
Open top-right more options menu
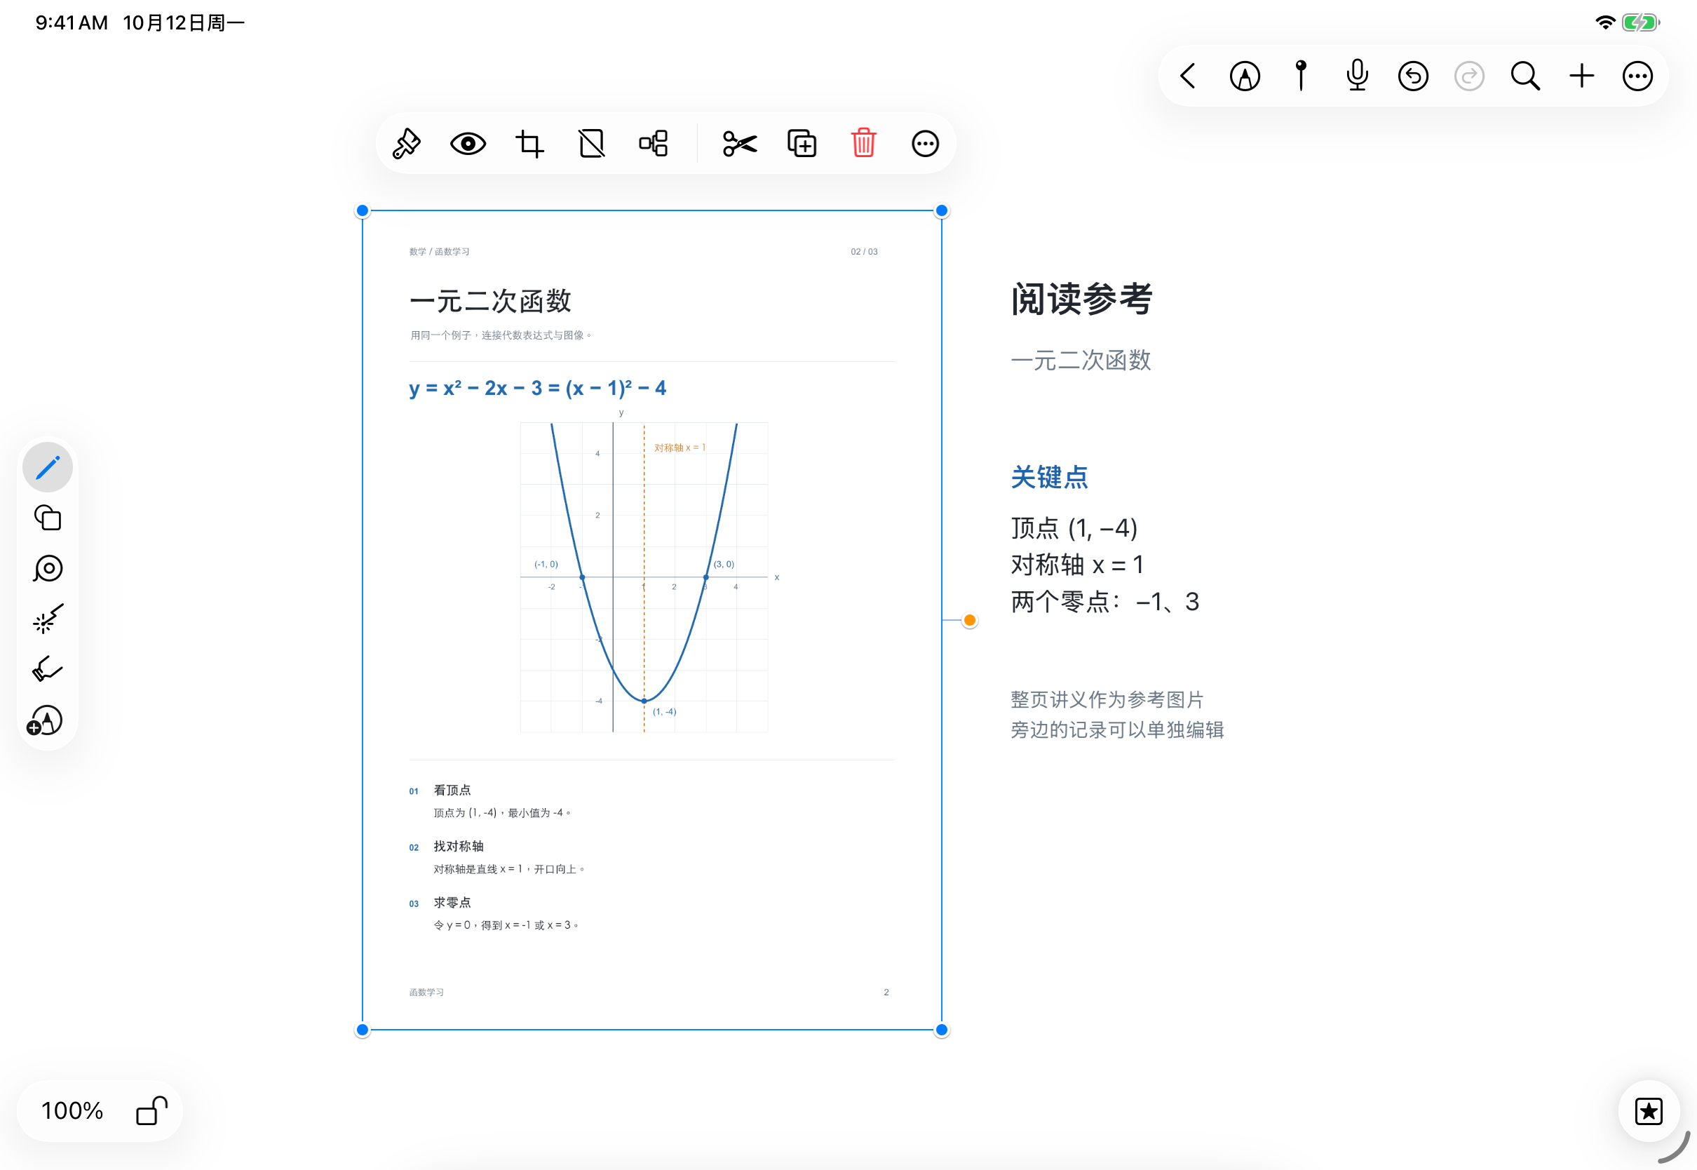[1637, 76]
